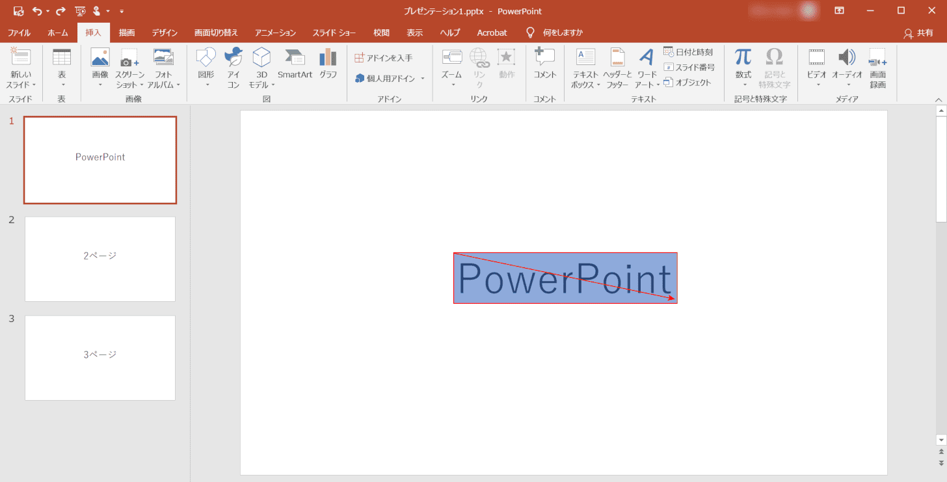Open the Customize Quick Access Toolbar arrow
This screenshot has width=947, height=482.
click(122, 12)
